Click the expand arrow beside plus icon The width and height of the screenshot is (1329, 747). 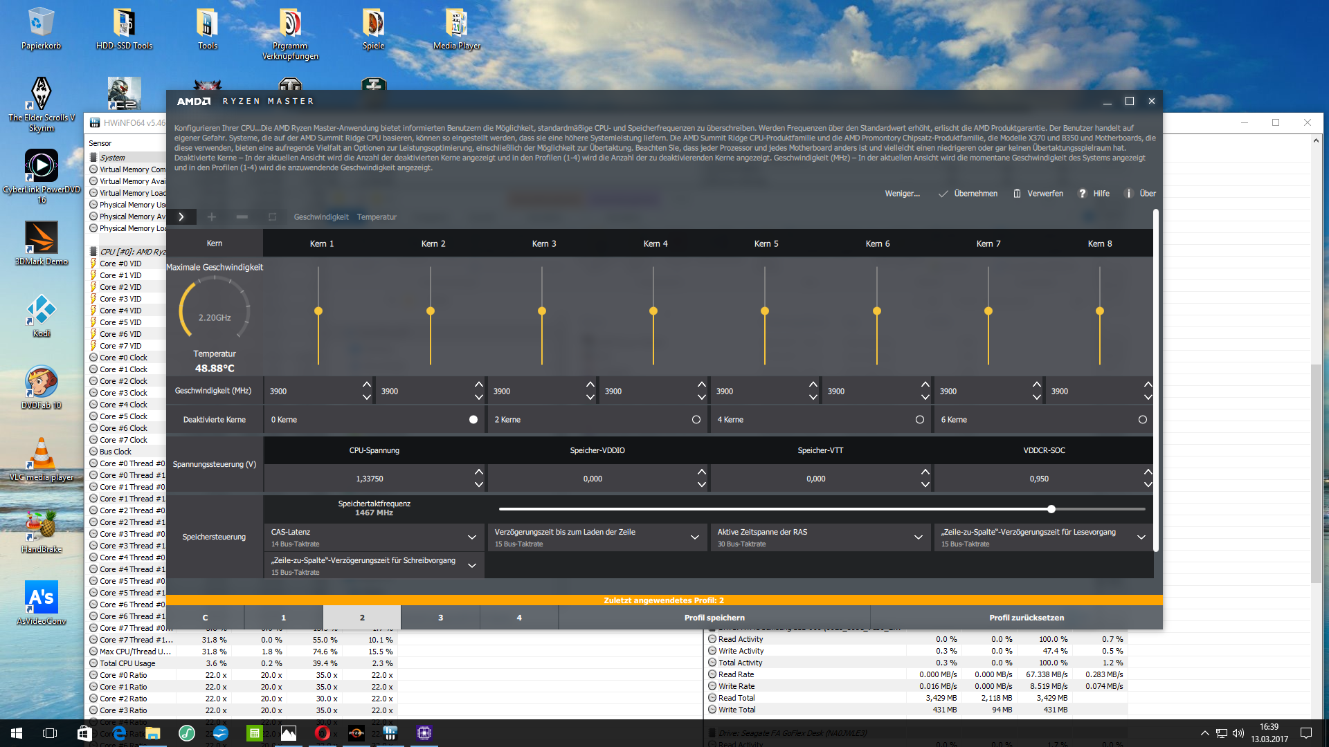(181, 217)
